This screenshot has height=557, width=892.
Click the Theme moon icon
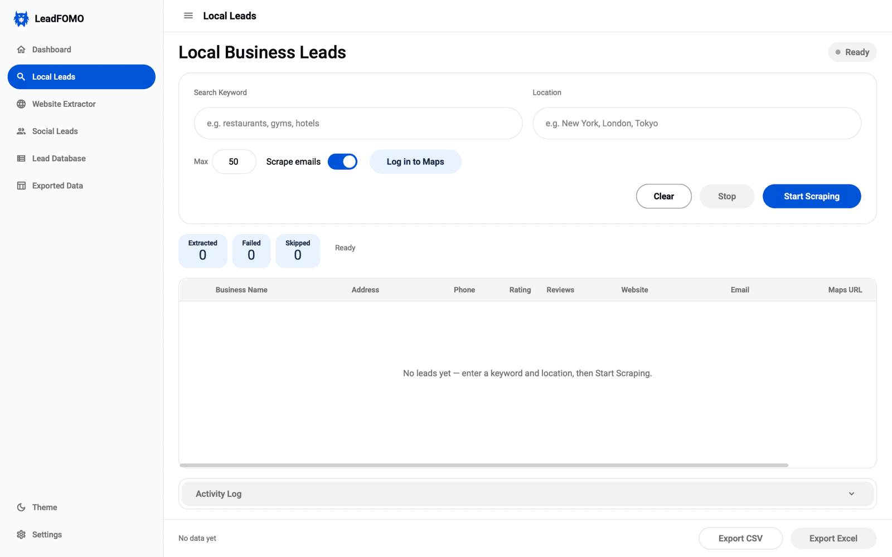tap(21, 507)
